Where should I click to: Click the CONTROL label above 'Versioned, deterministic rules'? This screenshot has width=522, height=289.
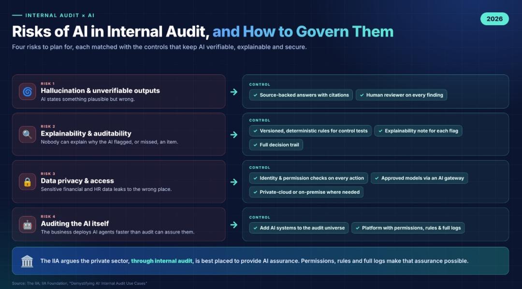(x=260, y=120)
